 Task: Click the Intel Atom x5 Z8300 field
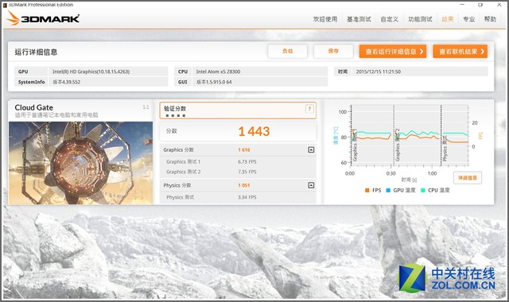click(x=260, y=72)
